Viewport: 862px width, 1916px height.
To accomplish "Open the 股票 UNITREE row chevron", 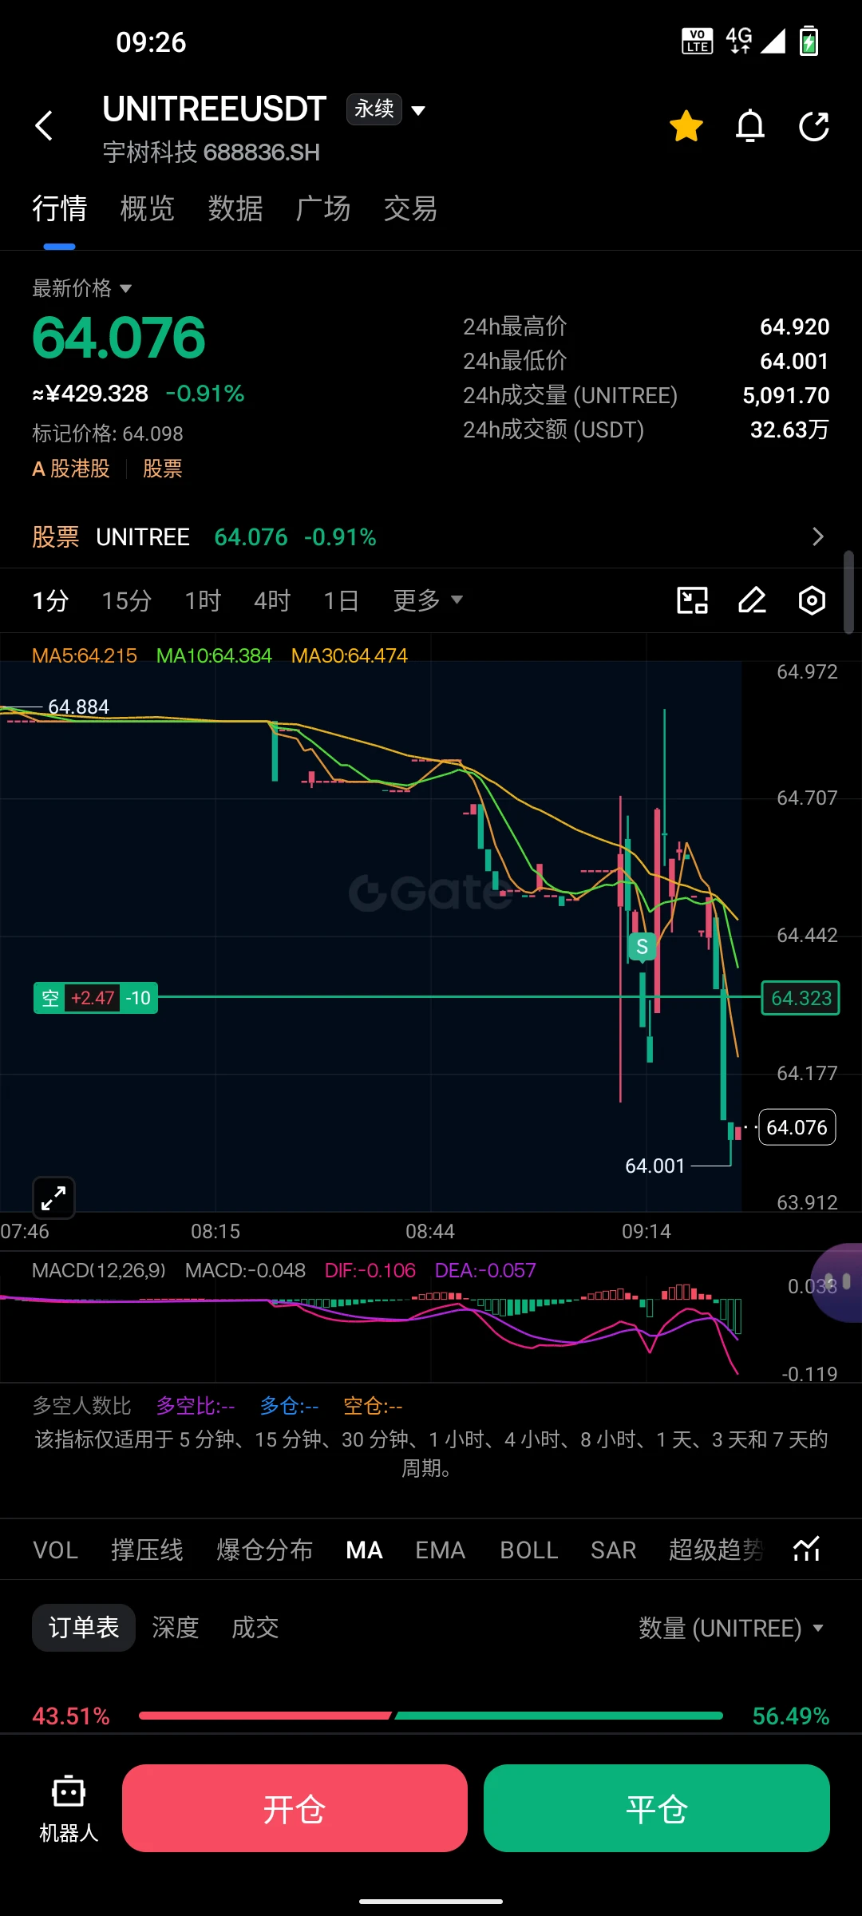I will [x=818, y=536].
